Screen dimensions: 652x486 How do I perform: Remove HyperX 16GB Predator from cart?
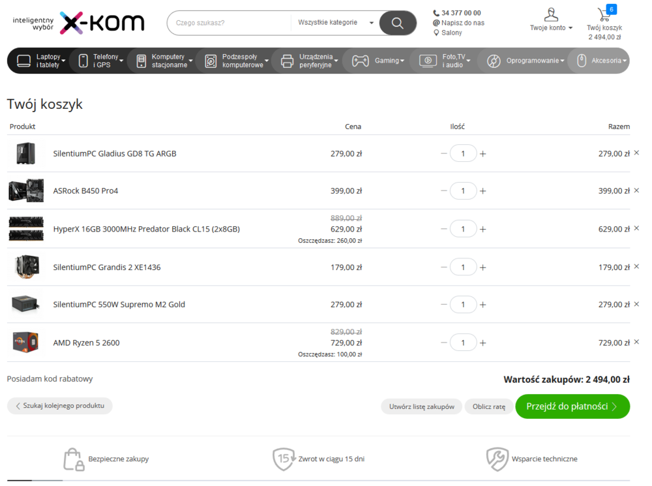tap(636, 228)
